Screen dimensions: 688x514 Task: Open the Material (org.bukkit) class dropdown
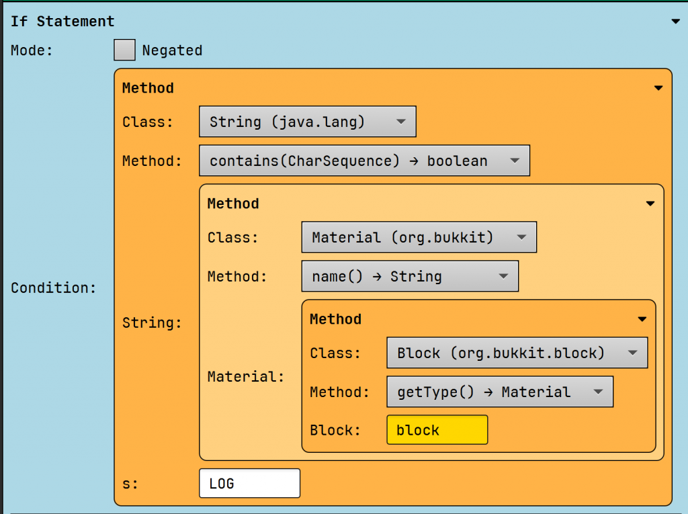pyautogui.click(x=419, y=237)
